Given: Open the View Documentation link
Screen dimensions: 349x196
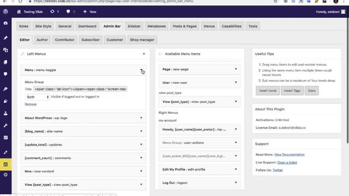Looking at the screenshot, I should click(289, 155).
